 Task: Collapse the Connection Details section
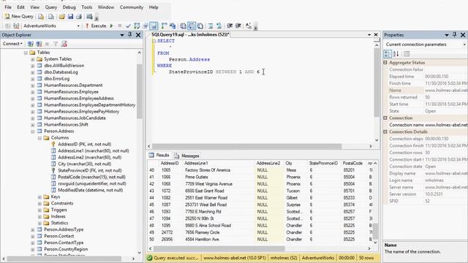385,131
